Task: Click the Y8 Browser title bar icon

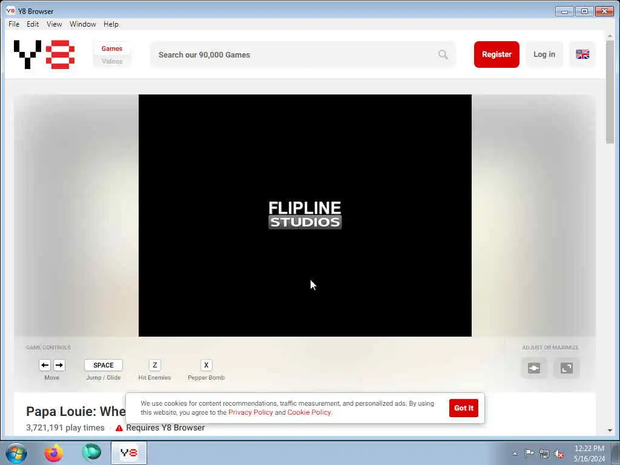Action: tap(10, 11)
